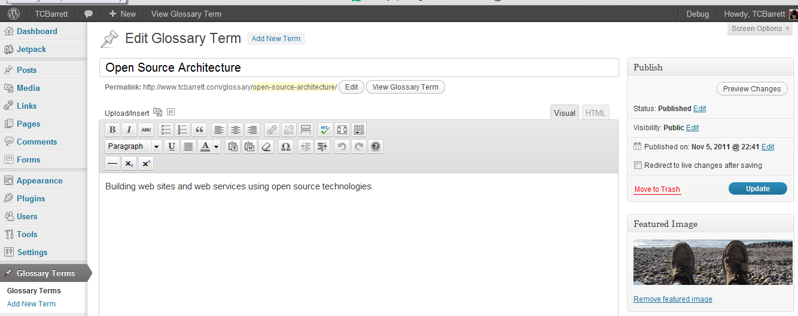
Task: Expand the Screen Options panel
Action: [760, 29]
